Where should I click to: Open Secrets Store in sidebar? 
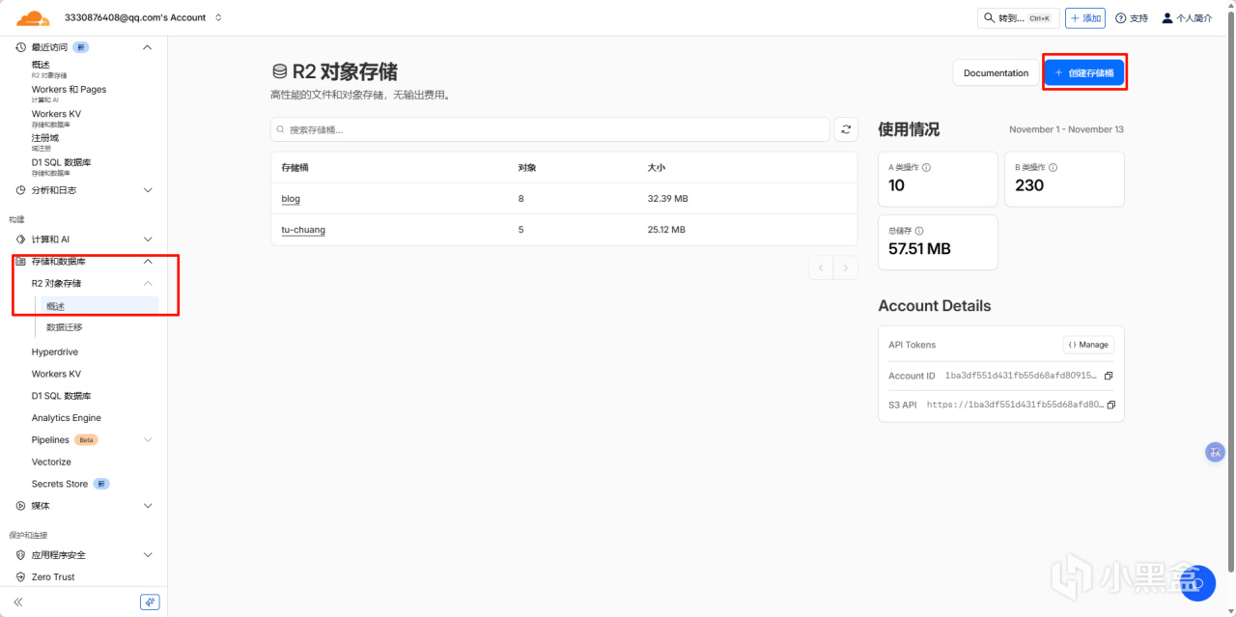60,484
